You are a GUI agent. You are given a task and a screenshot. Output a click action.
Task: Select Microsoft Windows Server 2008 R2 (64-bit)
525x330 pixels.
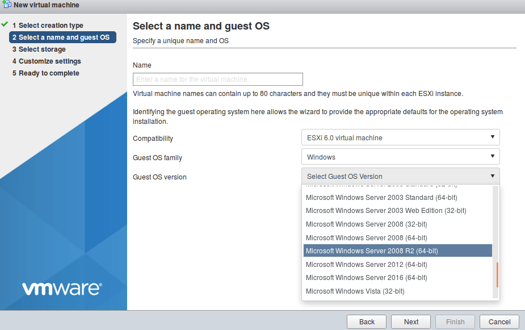398,250
